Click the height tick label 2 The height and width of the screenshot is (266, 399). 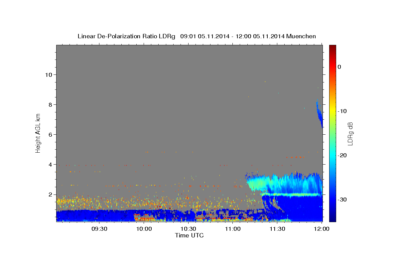pos(50,195)
